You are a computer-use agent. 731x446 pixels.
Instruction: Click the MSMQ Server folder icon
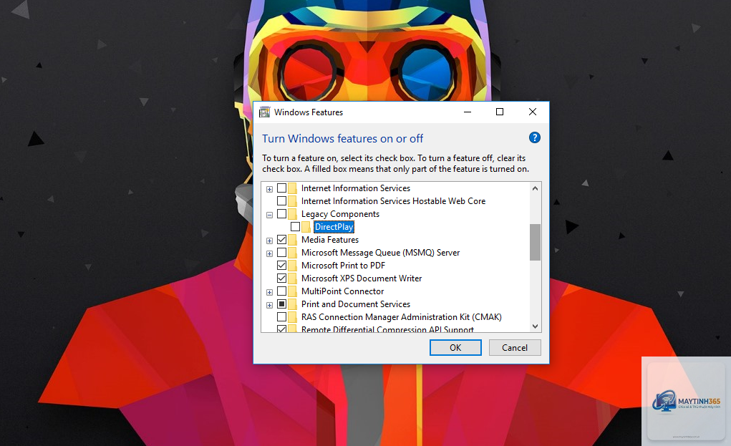click(292, 253)
